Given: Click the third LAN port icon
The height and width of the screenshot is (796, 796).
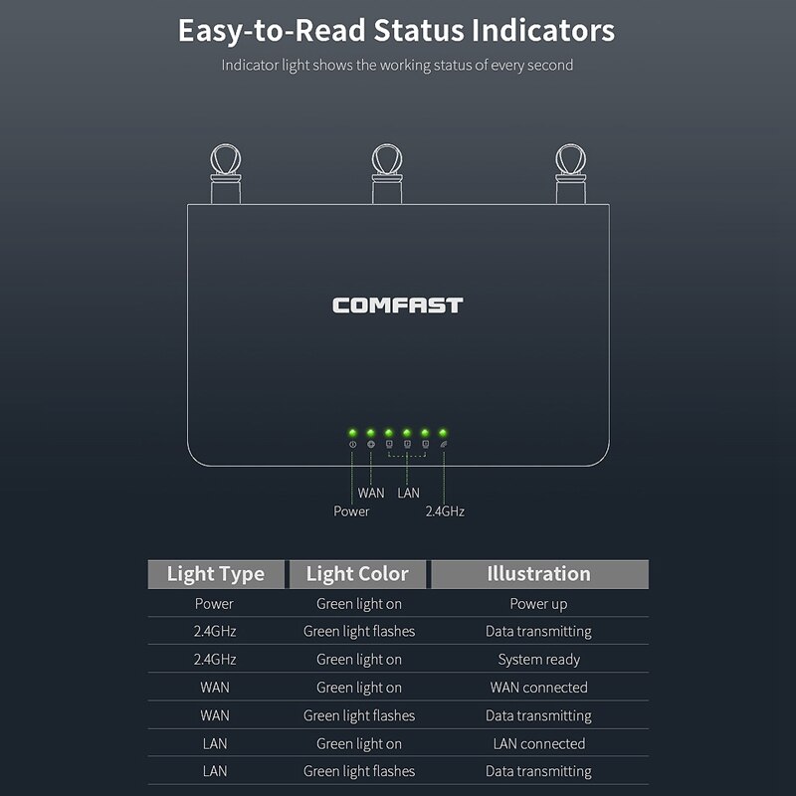Looking at the screenshot, I should pos(425,445).
